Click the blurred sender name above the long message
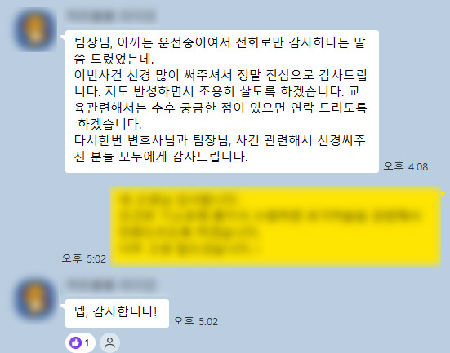This screenshot has width=450, height=353. [112, 16]
